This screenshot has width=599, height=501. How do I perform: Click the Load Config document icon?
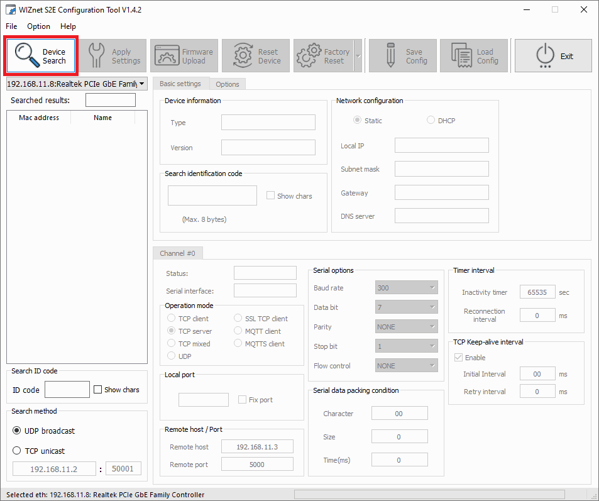(x=461, y=56)
